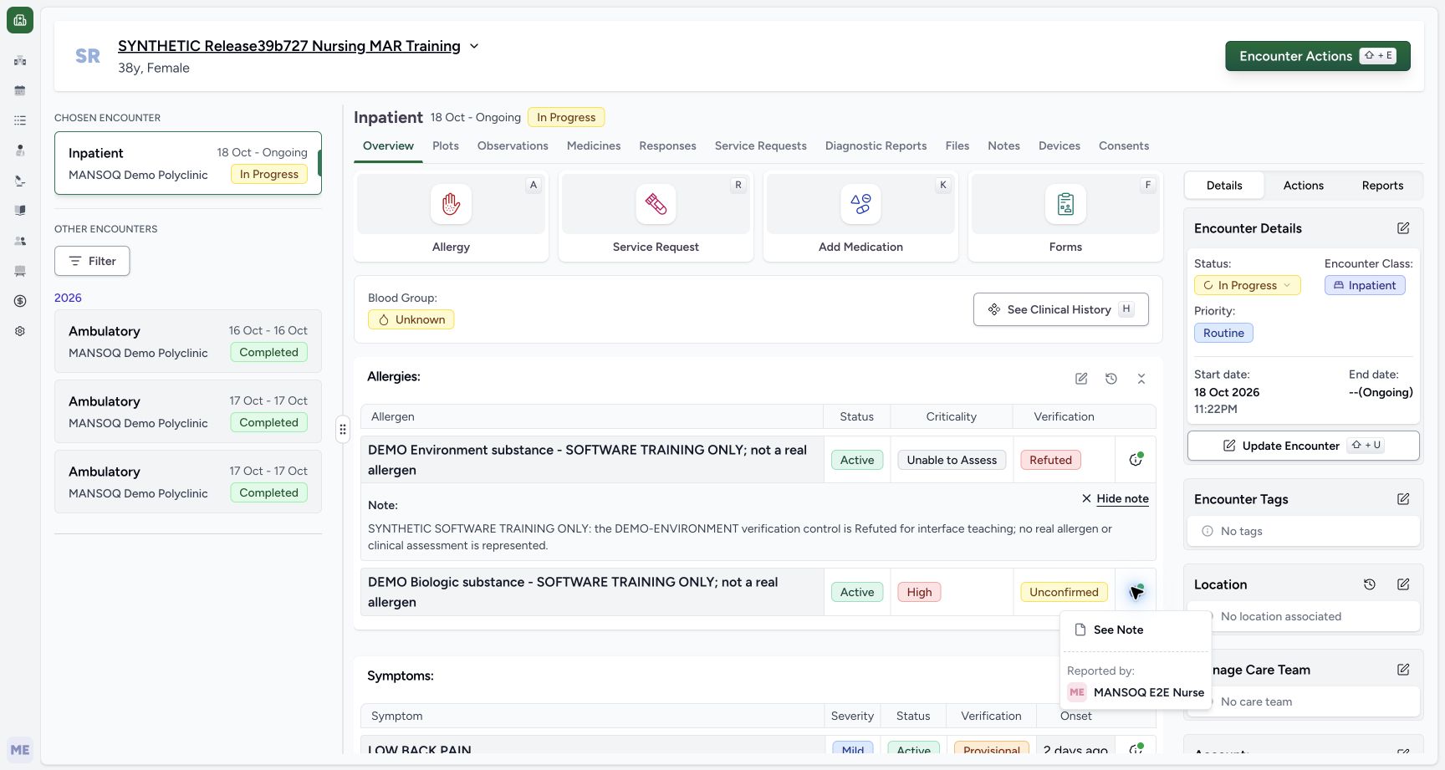Open the microscope lab sidebar icon
Image resolution: width=1445 pixels, height=770 pixels.
coord(20,181)
